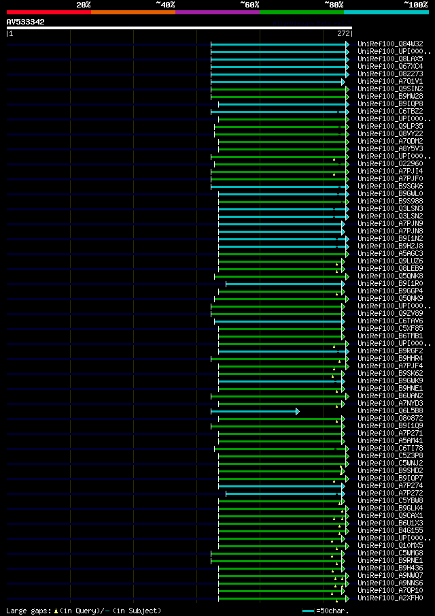Open hit UniRef100_Q9SIN2

(390, 88)
